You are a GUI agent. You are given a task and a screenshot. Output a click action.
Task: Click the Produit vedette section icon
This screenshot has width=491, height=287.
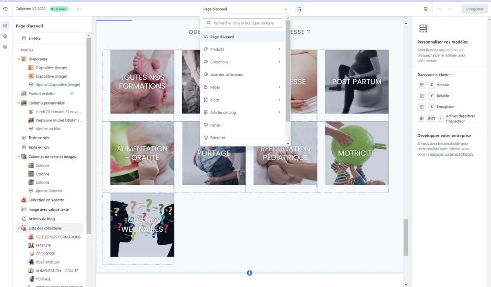[24, 94]
